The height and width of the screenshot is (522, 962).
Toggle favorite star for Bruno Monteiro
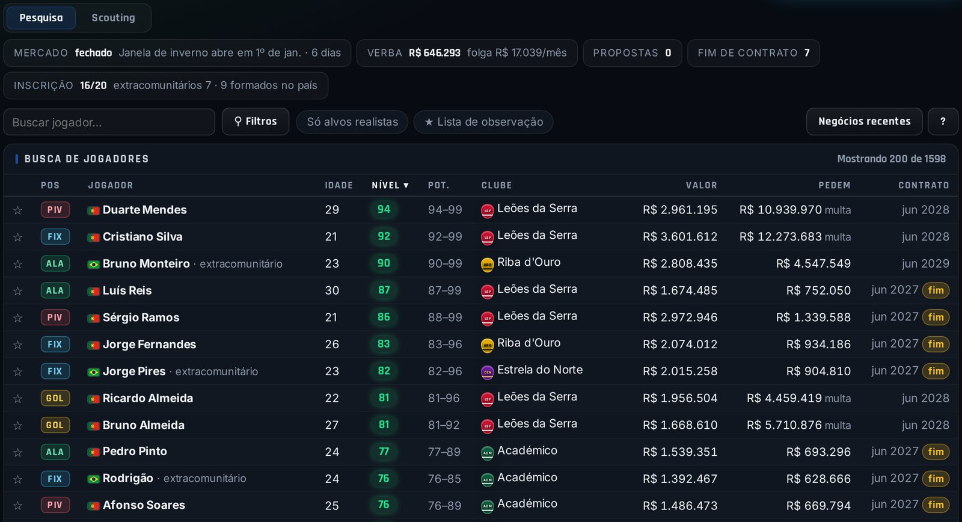(x=18, y=264)
